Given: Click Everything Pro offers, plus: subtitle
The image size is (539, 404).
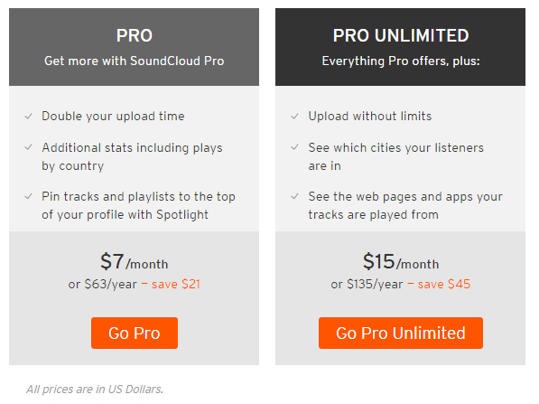Looking at the screenshot, I should 401,61.
